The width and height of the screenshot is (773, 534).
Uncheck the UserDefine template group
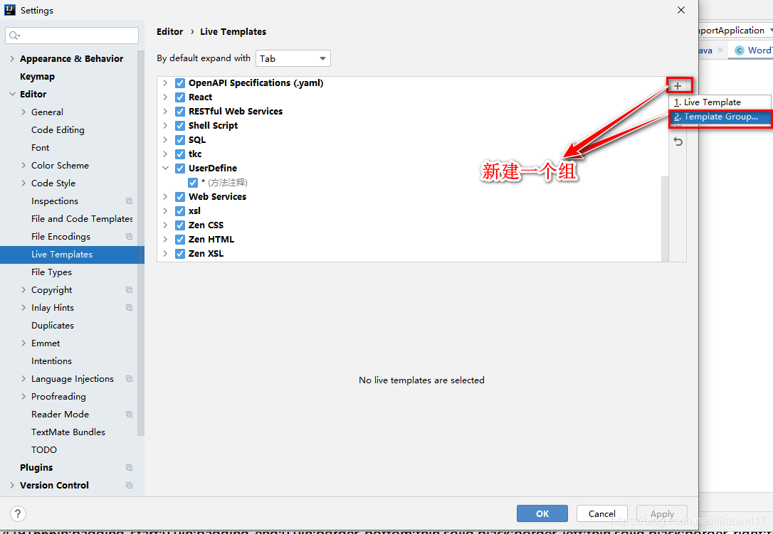[180, 169]
